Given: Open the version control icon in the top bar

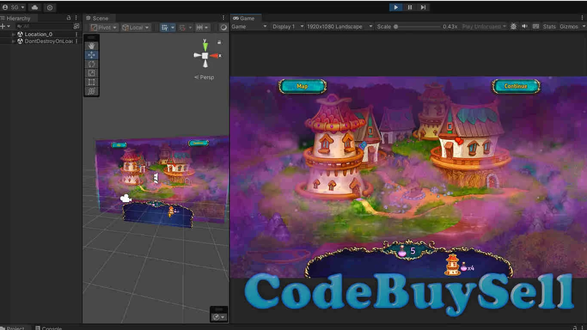Looking at the screenshot, I should point(50,8).
